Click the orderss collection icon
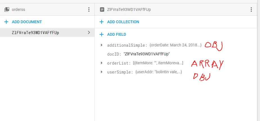Image resolution: width=260 pixels, height=121 pixels. click(7, 10)
